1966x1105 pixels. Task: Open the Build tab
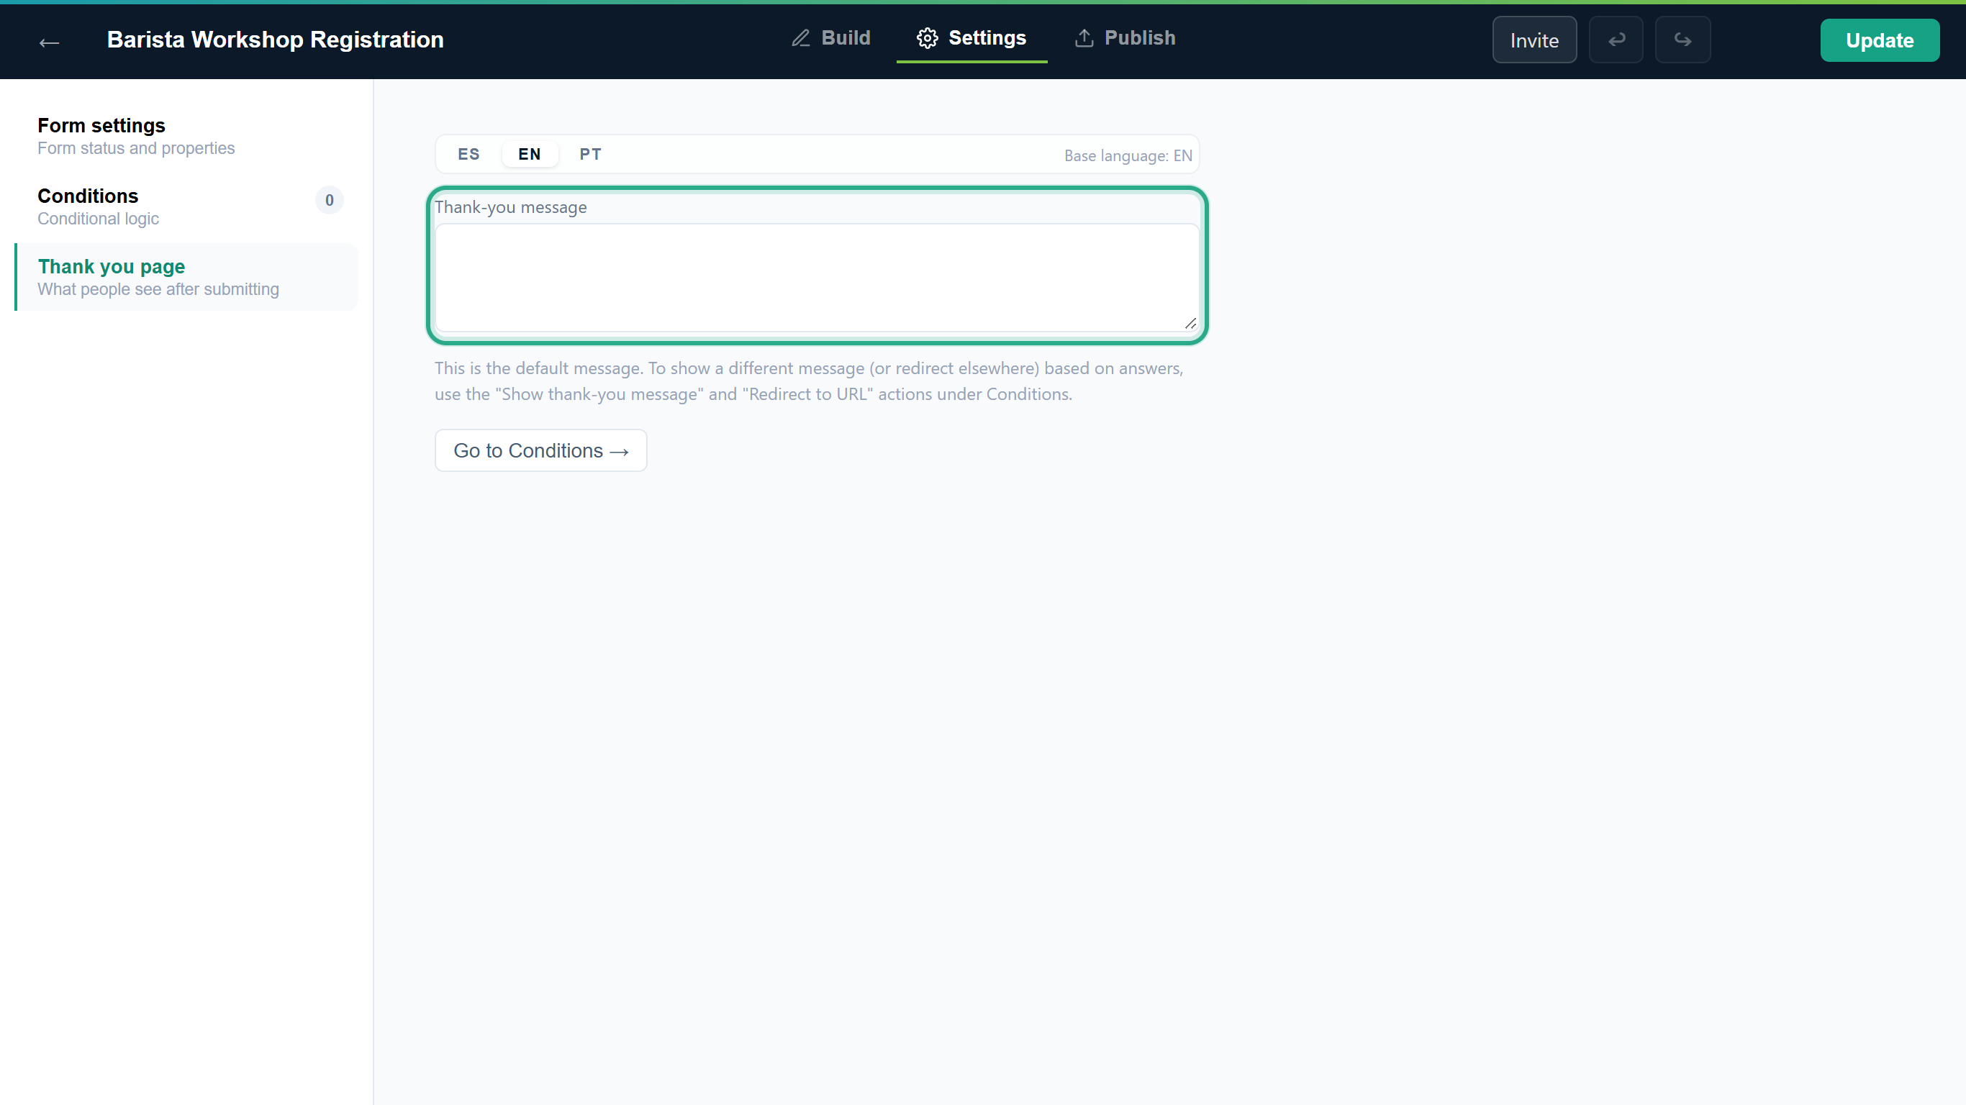pos(830,38)
